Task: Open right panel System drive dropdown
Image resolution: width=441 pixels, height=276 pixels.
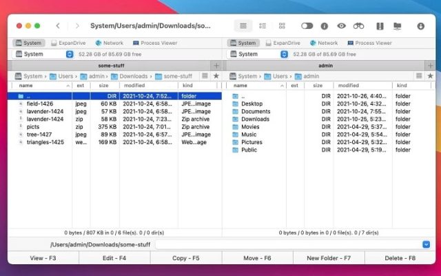Action: pyautogui.click(x=285, y=54)
